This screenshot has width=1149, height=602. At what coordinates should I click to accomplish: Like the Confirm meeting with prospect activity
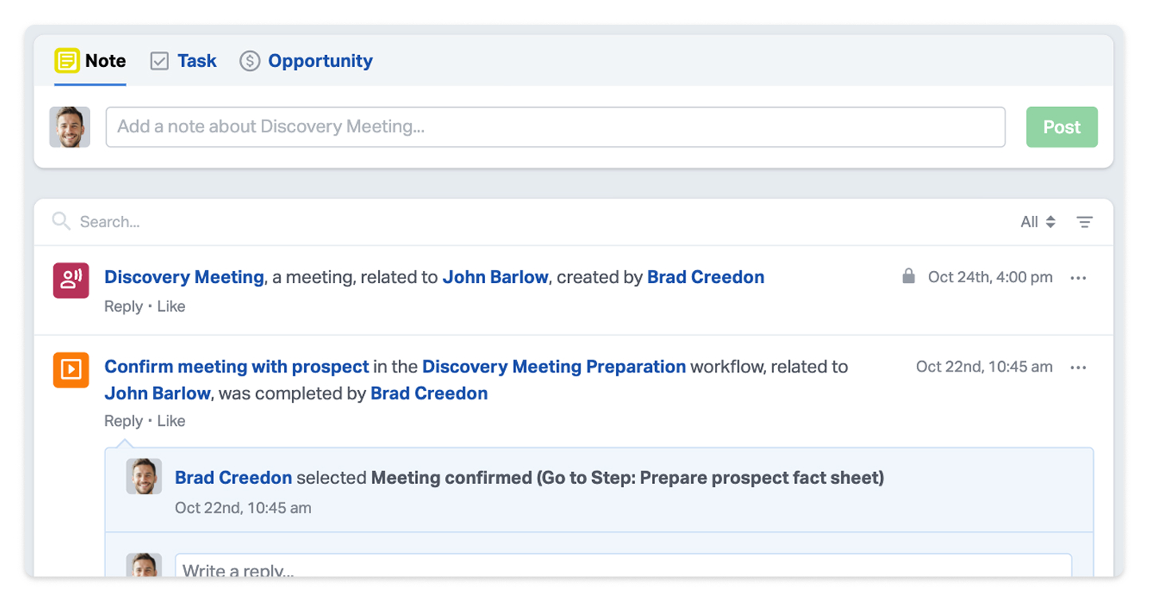(x=171, y=421)
